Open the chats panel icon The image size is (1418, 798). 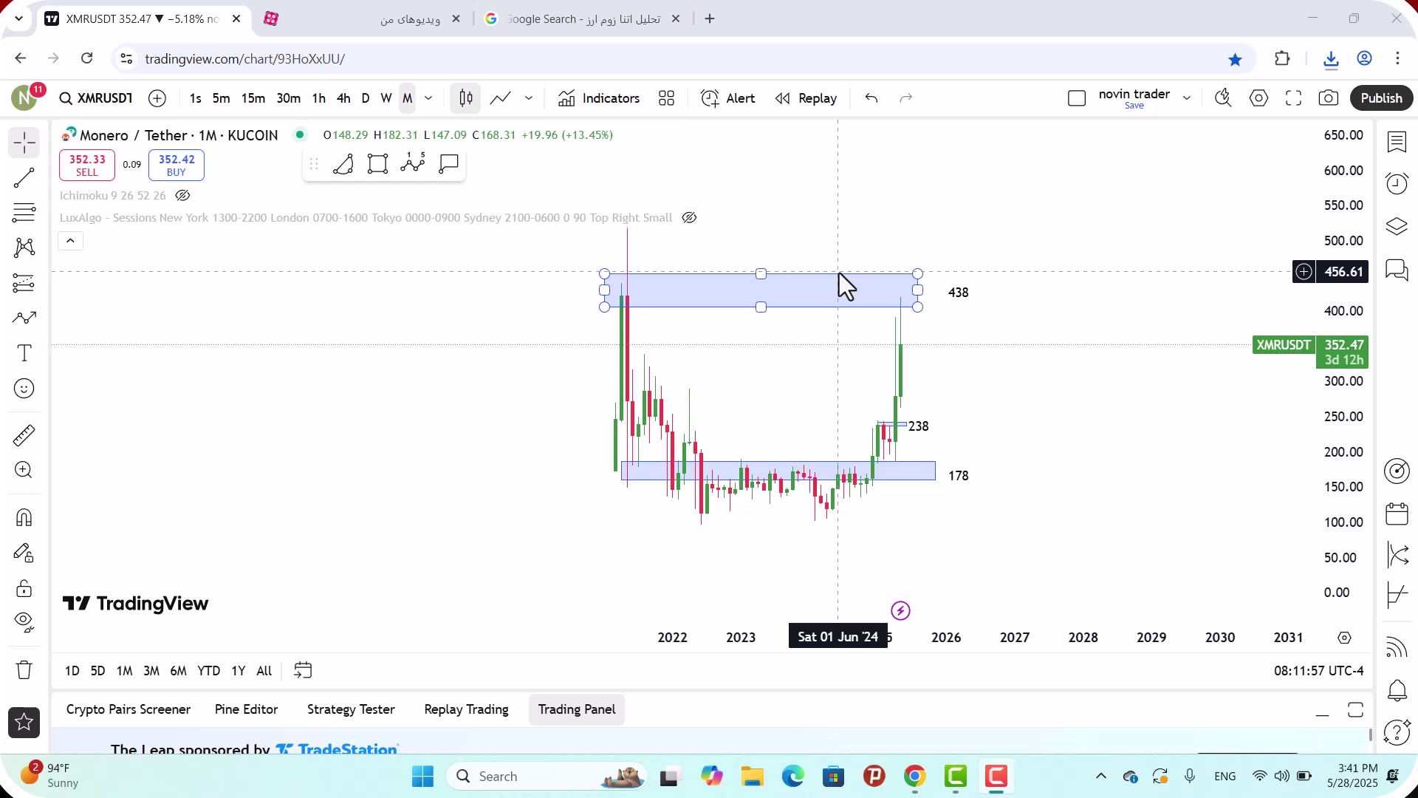coord(1397,270)
